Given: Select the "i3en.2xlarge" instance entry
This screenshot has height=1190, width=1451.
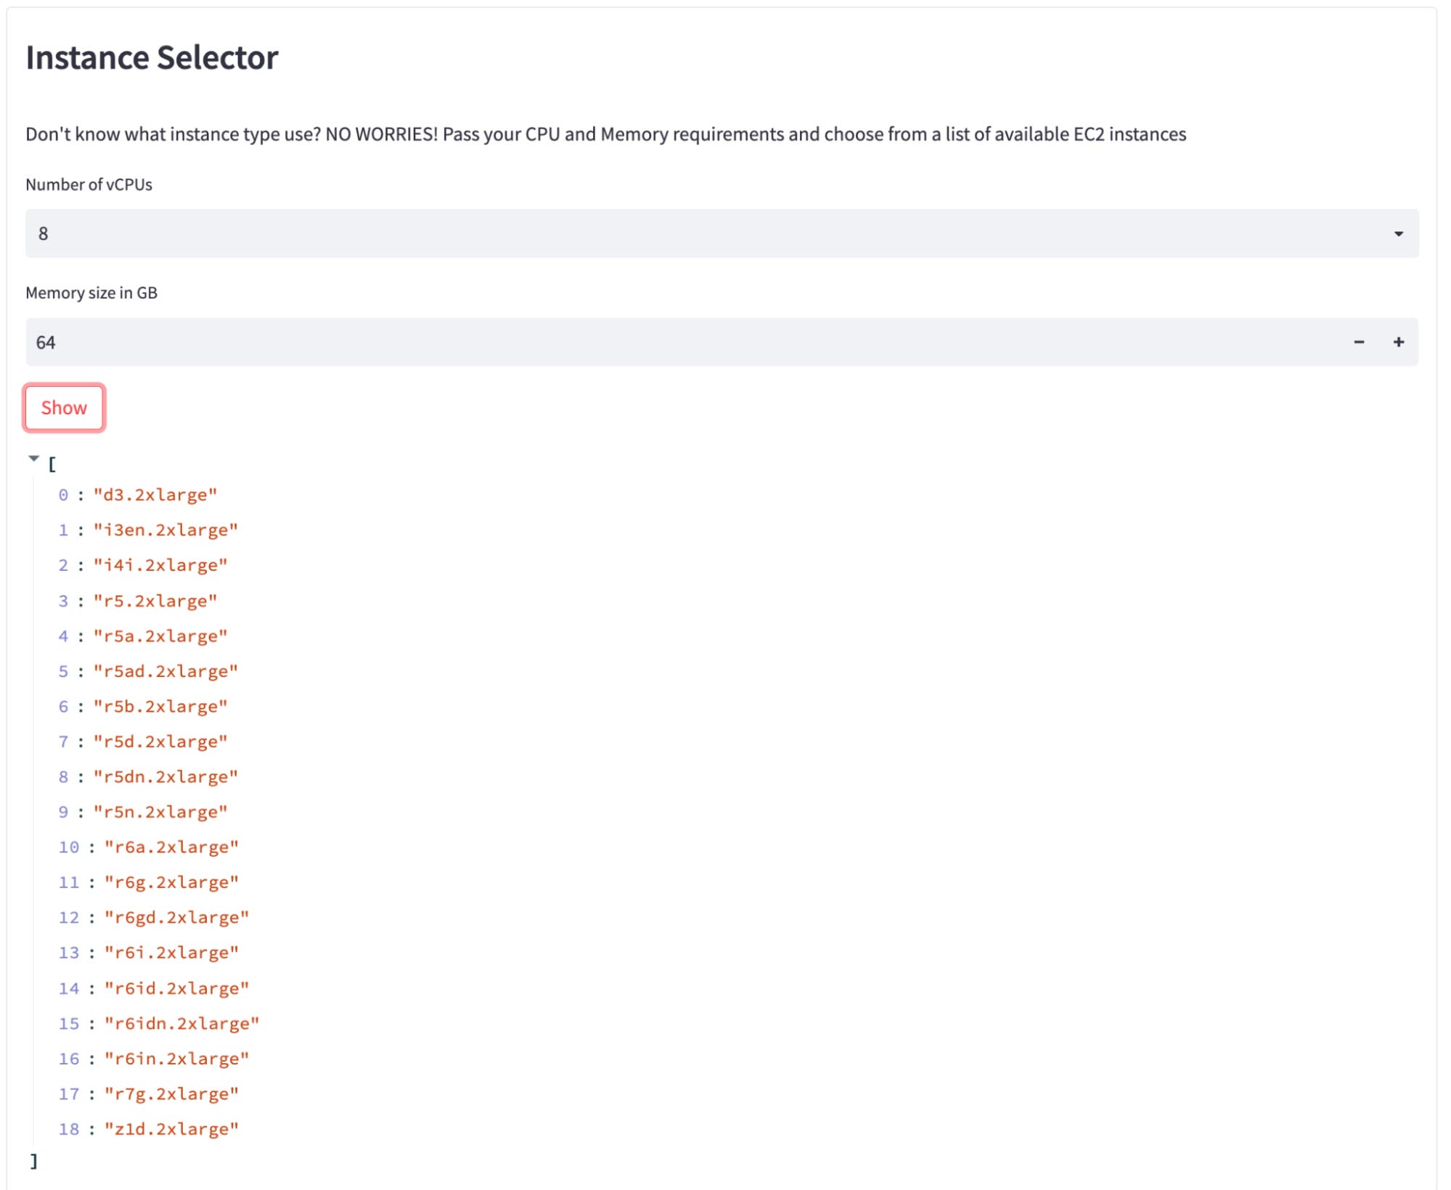Looking at the screenshot, I should 165,530.
